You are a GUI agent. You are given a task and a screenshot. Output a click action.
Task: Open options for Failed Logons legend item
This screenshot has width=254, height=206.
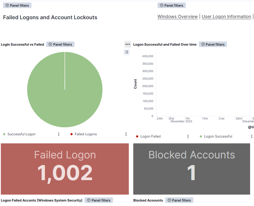[x=126, y=134]
